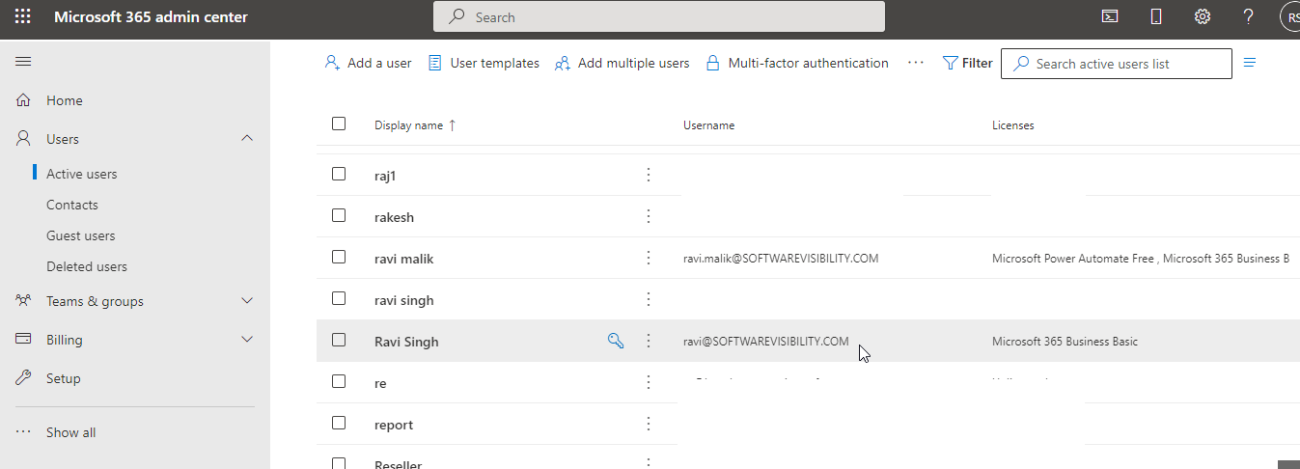Image resolution: width=1300 pixels, height=469 pixels.
Task: Open the app launcher waffle icon
Action: pyautogui.click(x=23, y=16)
